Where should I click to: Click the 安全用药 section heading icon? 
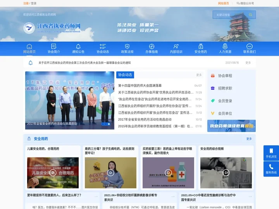pyautogui.click(x=29, y=139)
